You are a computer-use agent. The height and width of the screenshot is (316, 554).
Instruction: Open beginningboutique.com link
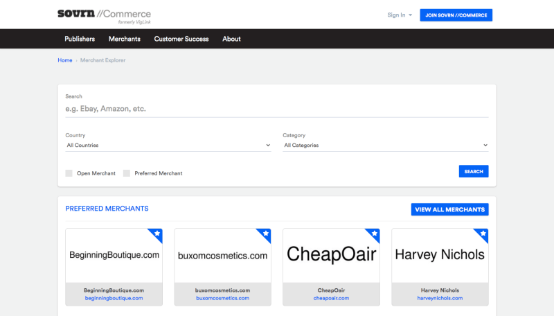114,298
